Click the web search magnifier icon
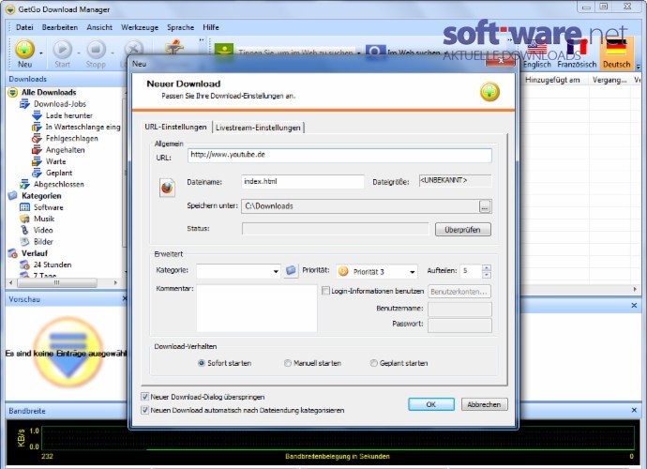The width and height of the screenshot is (647, 469). click(375, 52)
